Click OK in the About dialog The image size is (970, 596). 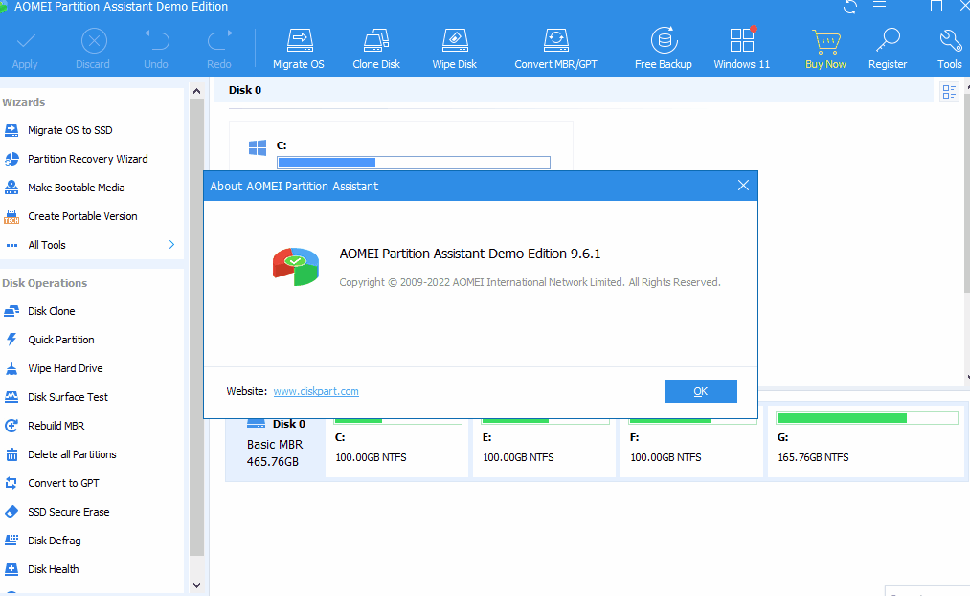click(700, 391)
